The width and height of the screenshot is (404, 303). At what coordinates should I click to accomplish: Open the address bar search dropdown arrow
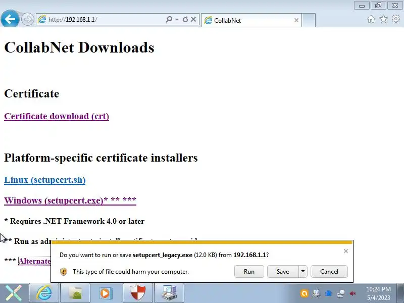pos(177,19)
